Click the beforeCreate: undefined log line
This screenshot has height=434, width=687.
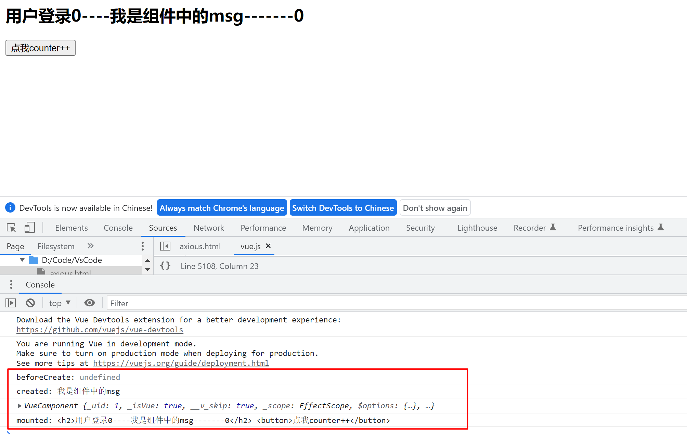tap(68, 377)
